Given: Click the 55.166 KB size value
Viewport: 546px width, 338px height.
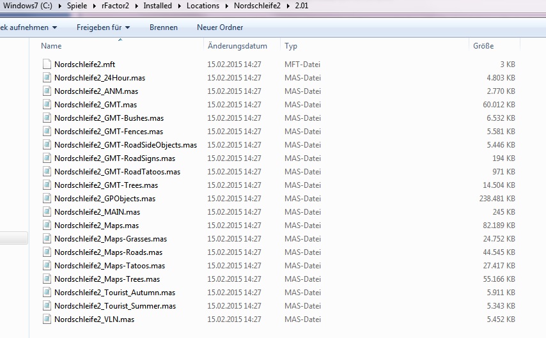Looking at the screenshot, I should [x=499, y=279].
